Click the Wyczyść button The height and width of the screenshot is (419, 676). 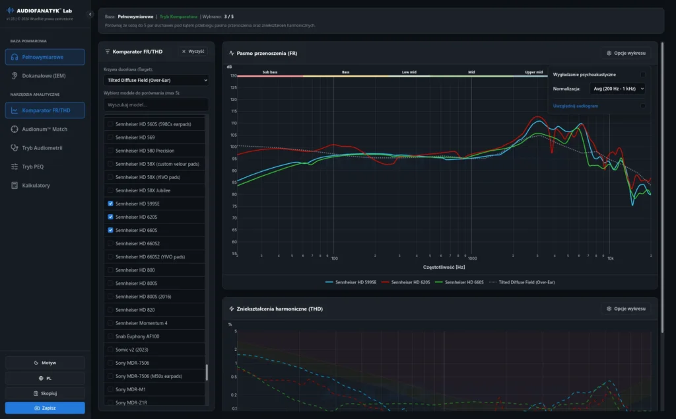tap(193, 52)
